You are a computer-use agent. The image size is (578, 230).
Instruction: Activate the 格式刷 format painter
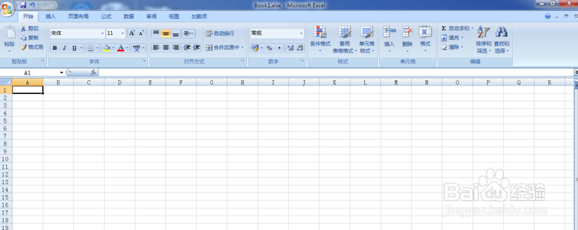(32, 47)
